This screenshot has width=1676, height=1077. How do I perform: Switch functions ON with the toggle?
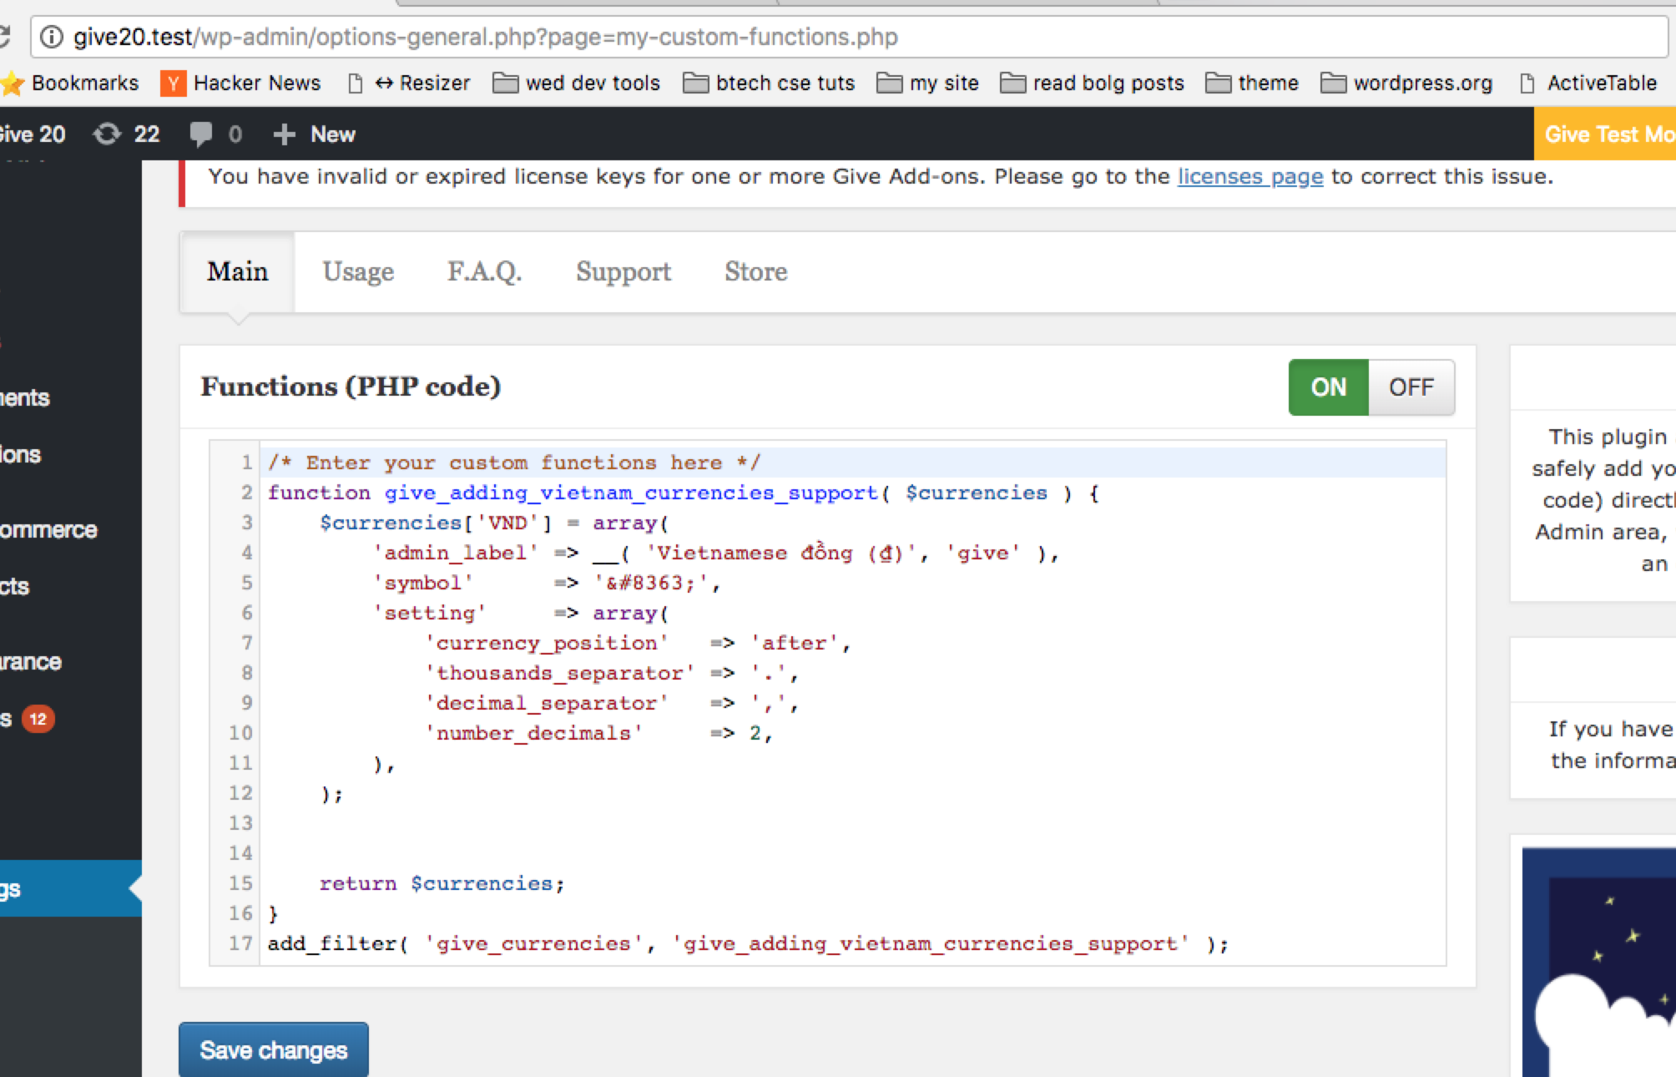[1329, 387]
